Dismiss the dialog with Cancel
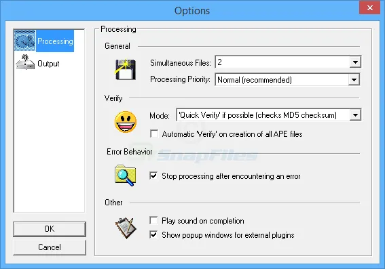This screenshot has width=385, height=269. [x=50, y=247]
